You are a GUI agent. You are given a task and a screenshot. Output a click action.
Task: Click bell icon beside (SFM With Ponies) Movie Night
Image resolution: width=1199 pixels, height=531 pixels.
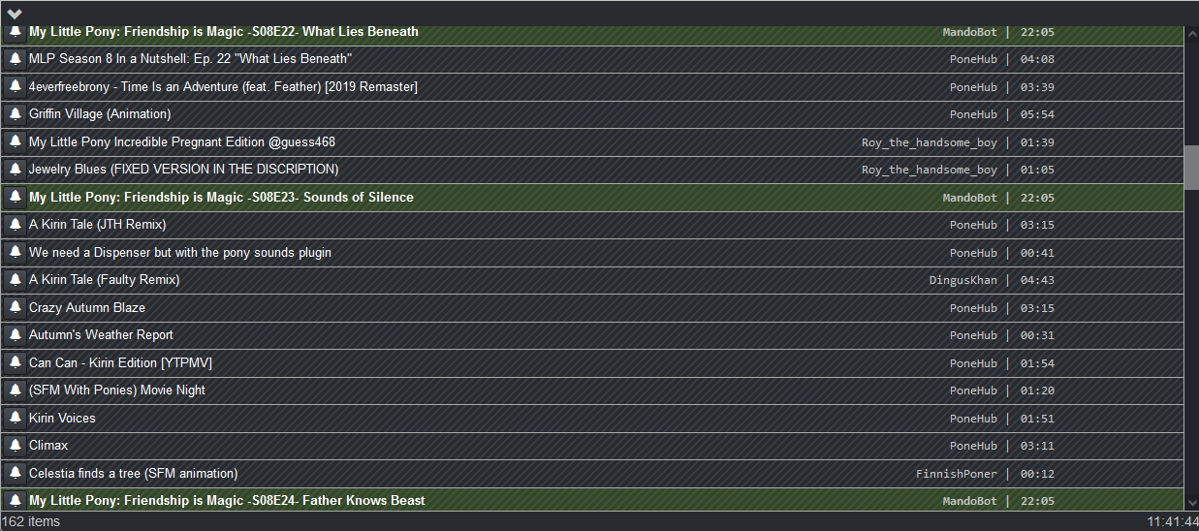[x=16, y=390]
